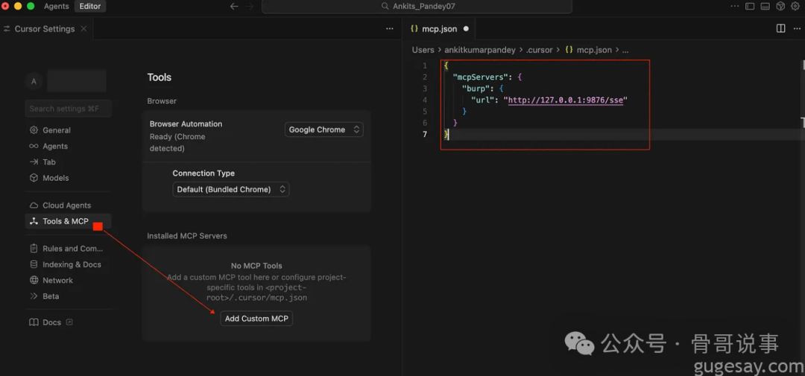Click the Add Custom MCP button
Screen dimensions: 805x376
click(256, 319)
